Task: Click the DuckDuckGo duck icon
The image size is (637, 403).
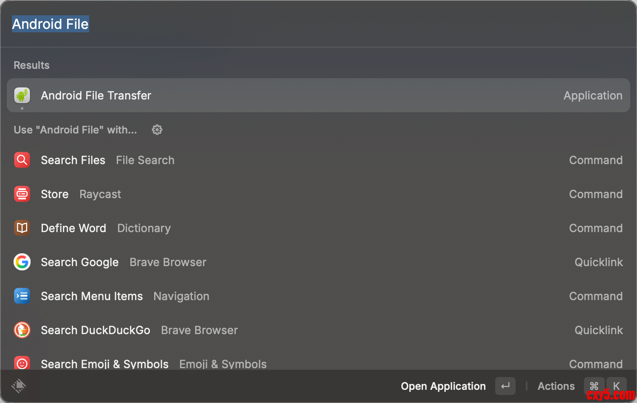Action: point(22,330)
